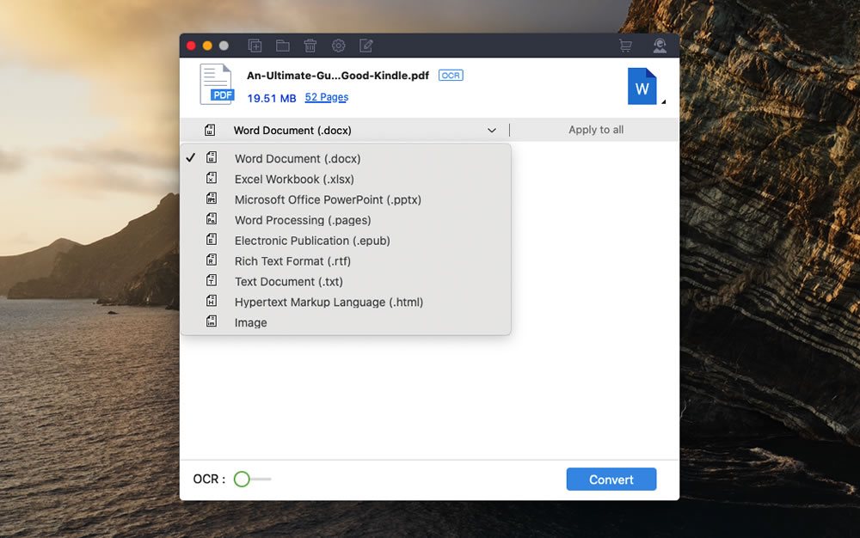
Task: Click the blue Word output format icon
Action: click(642, 86)
